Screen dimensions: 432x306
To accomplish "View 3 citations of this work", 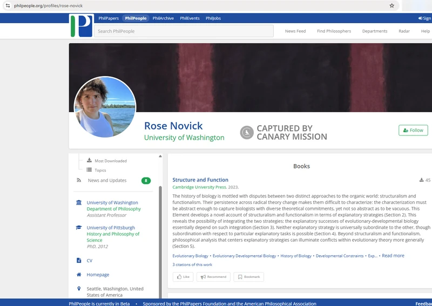I will (192, 264).
